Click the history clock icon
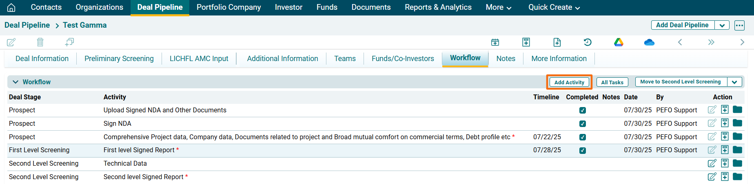Screen dimensions: 754x184 [x=588, y=42]
